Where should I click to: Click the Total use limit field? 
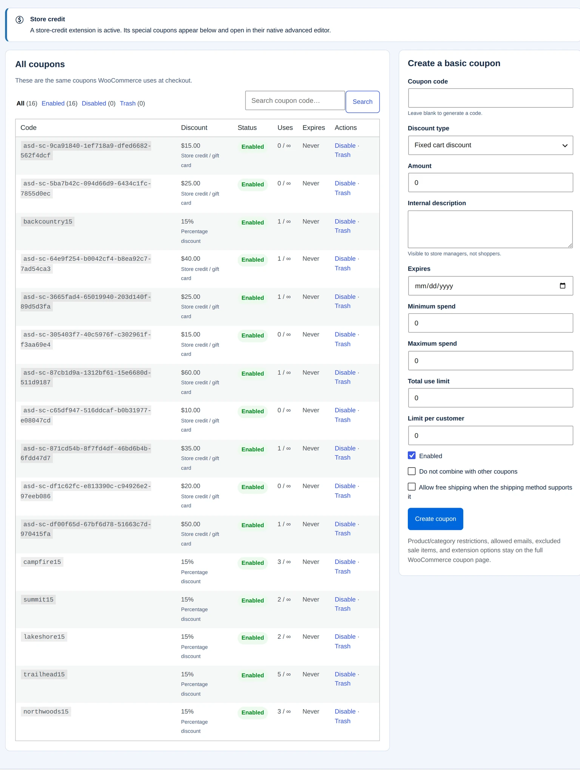coord(491,398)
